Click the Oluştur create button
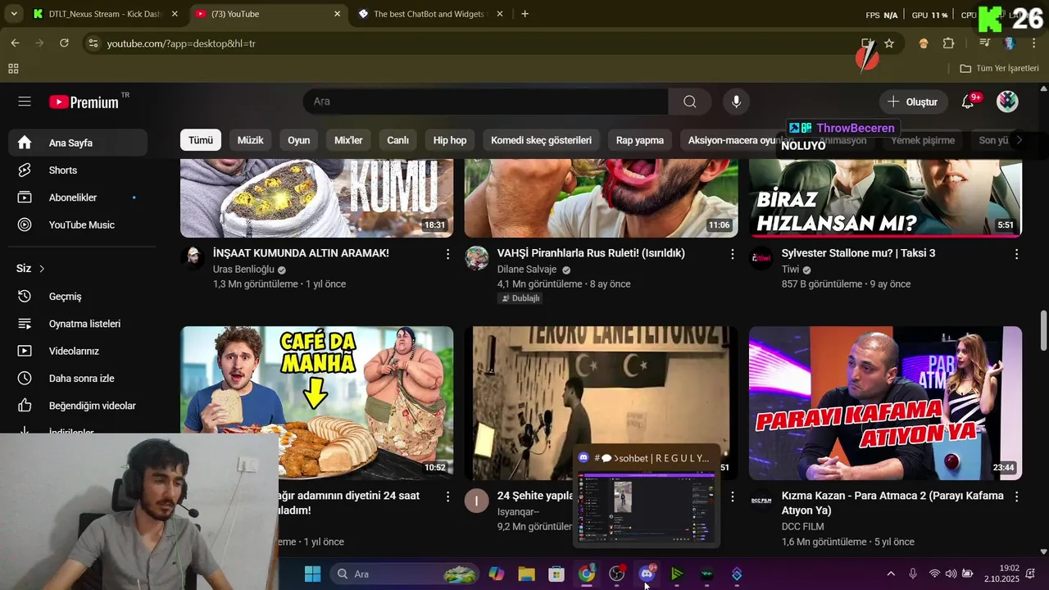 coord(914,102)
